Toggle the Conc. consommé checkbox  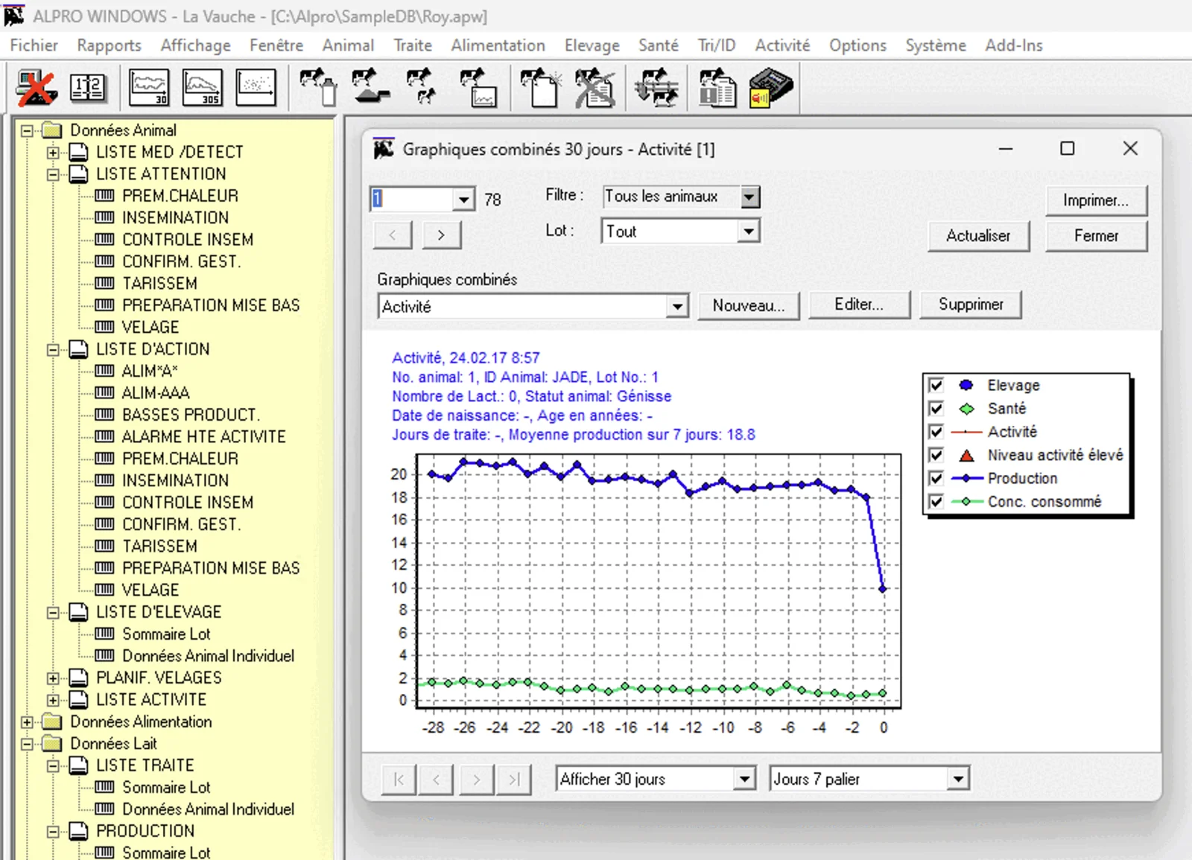point(936,501)
